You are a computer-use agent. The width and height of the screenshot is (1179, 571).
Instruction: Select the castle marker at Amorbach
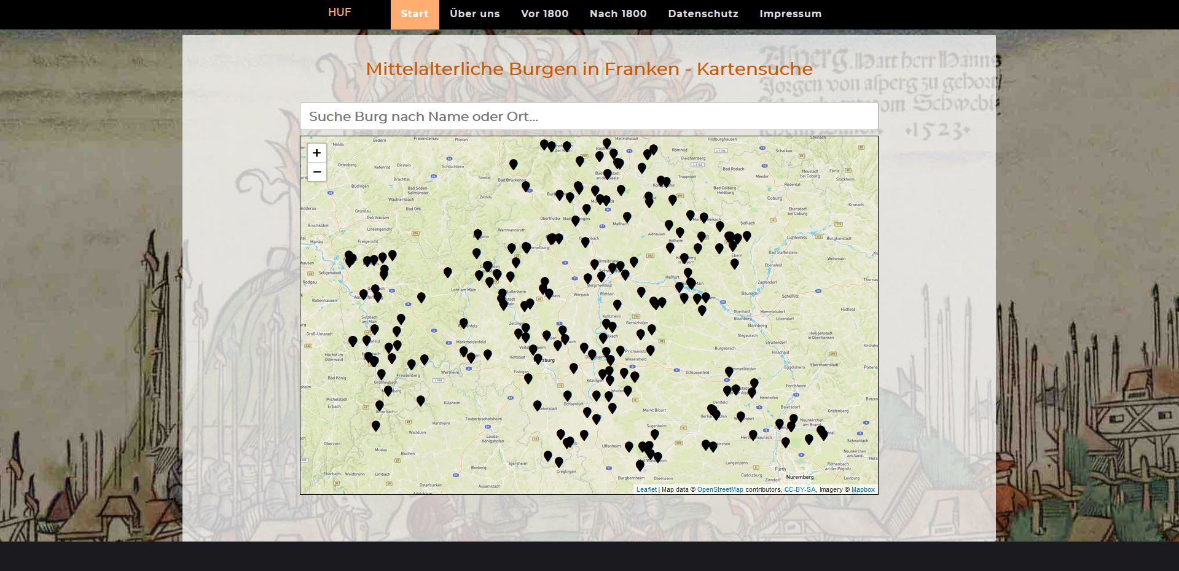[x=380, y=406]
